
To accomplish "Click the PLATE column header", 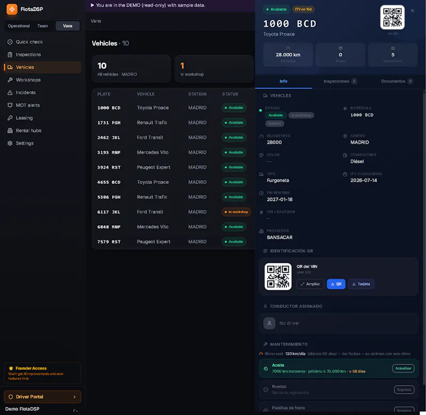I will [x=104, y=94].
